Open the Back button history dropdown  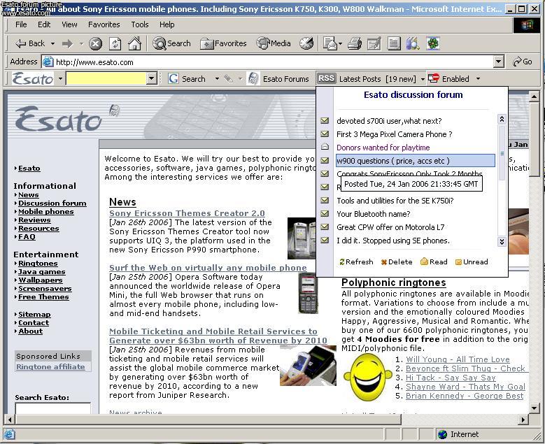53,44
